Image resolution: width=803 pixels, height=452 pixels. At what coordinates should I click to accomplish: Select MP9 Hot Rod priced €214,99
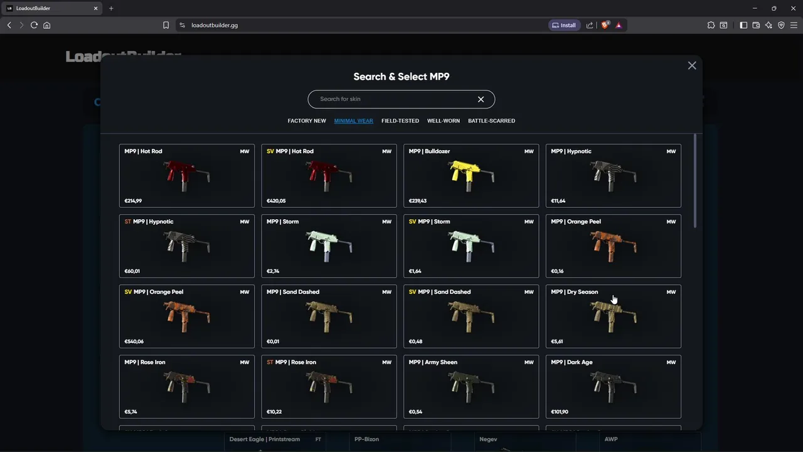(x=187, y=176)
